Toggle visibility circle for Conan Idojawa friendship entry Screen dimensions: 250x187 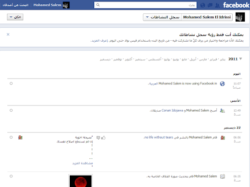click(x=11, y=110)
